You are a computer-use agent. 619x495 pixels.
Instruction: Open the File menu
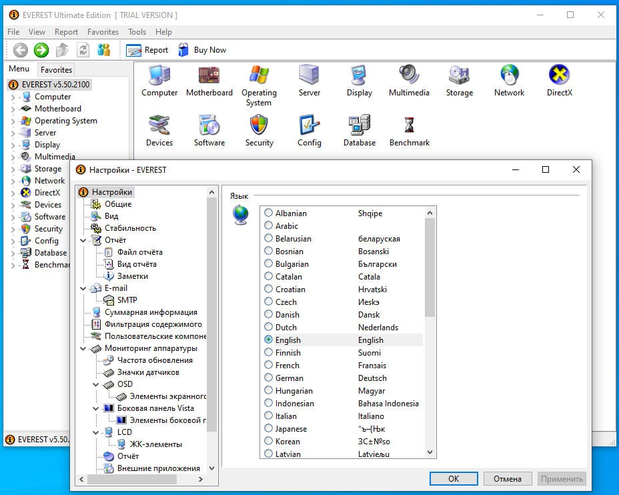coord(13,32)
